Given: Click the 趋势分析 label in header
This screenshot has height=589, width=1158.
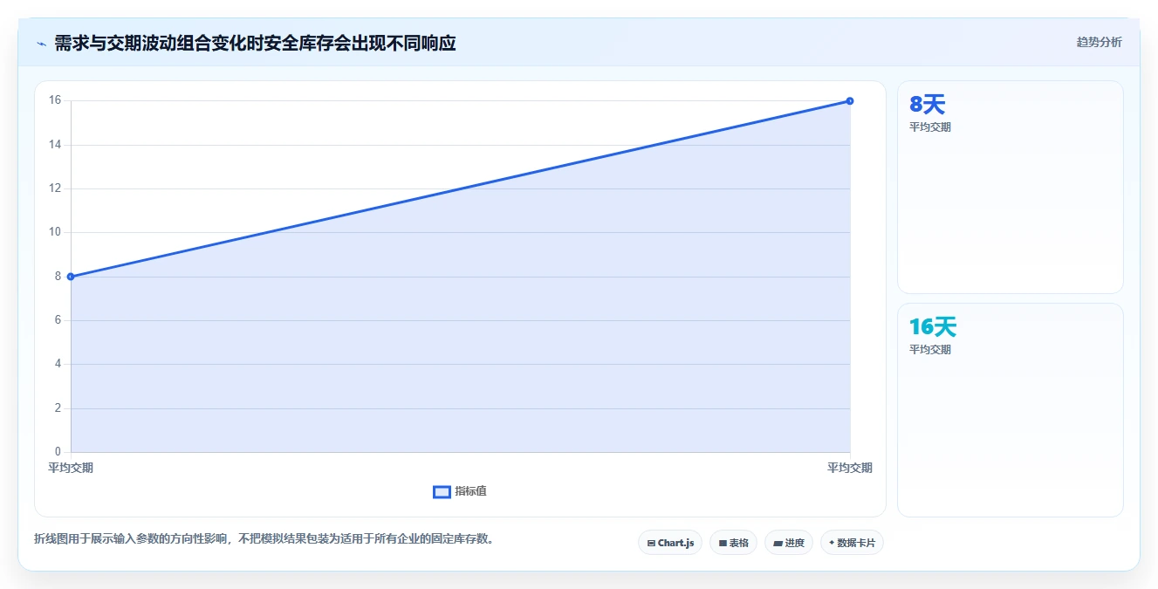Looking at the screenshot, I should pyautogui.click(x=1099, y=42).
